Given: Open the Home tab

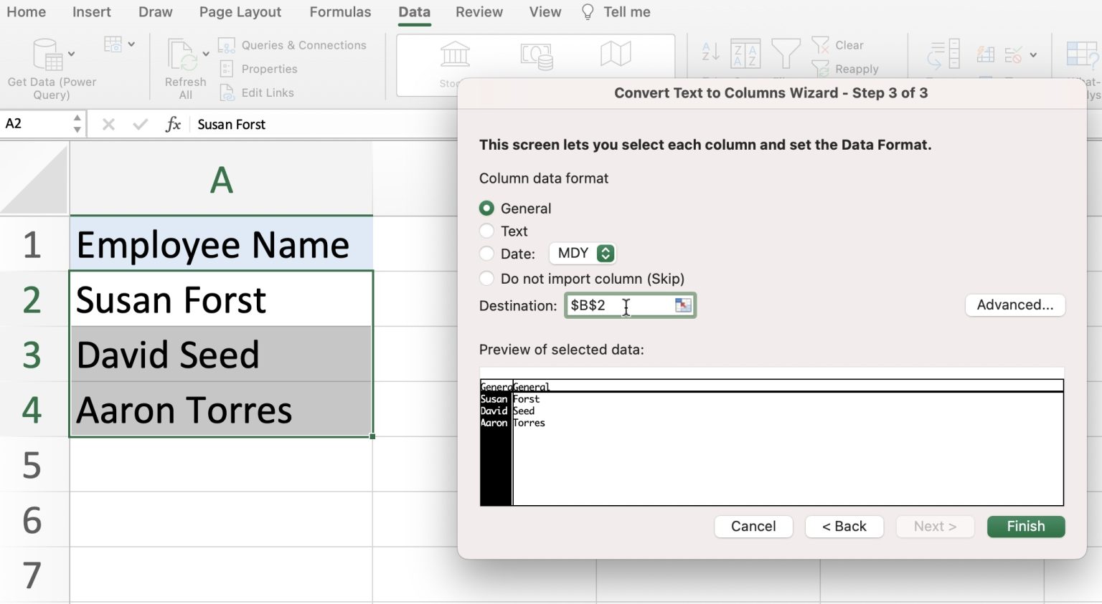Looking at the screenshot, I should click(26, 12).
